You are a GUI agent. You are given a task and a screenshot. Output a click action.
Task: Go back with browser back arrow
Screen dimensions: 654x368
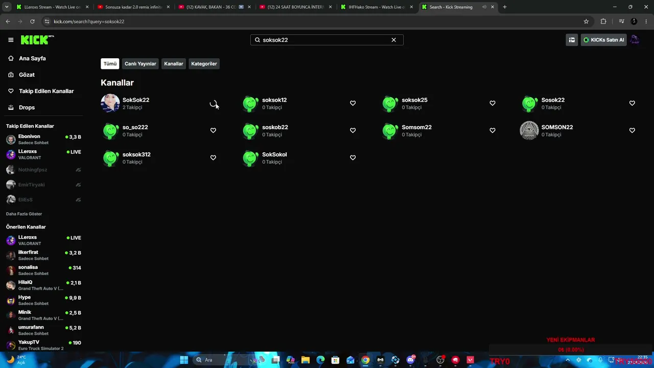[8, 21]
